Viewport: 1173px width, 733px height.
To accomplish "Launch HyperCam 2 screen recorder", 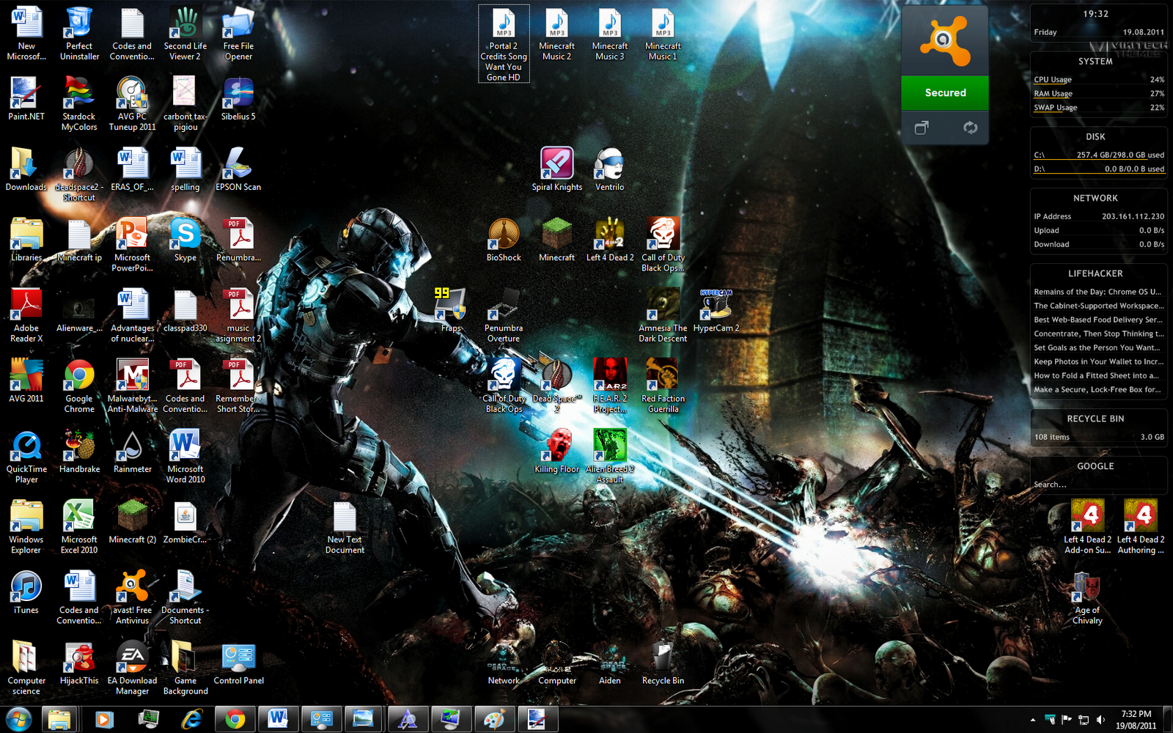I will [x=716, y=305].
